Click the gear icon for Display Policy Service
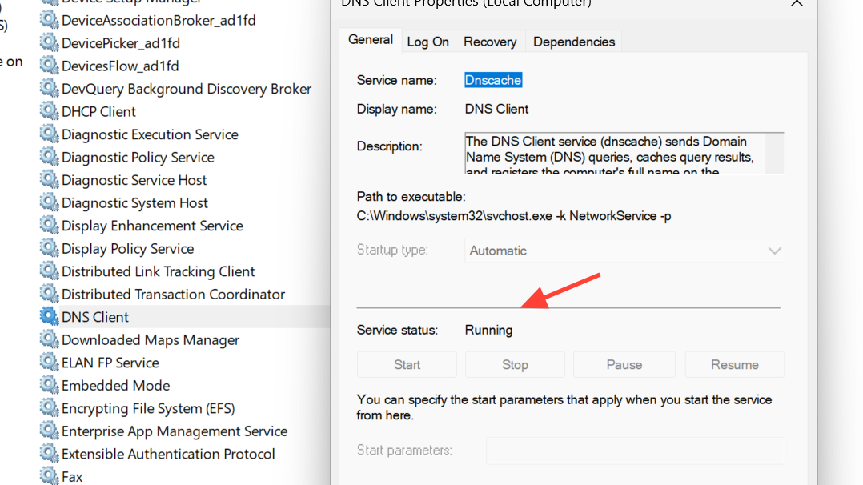Screen dimensions: 863x485 click(x=50, y=248)
